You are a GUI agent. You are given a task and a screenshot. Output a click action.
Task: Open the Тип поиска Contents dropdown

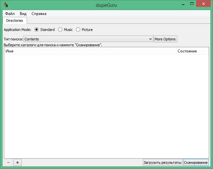click(x=88, y=39)
